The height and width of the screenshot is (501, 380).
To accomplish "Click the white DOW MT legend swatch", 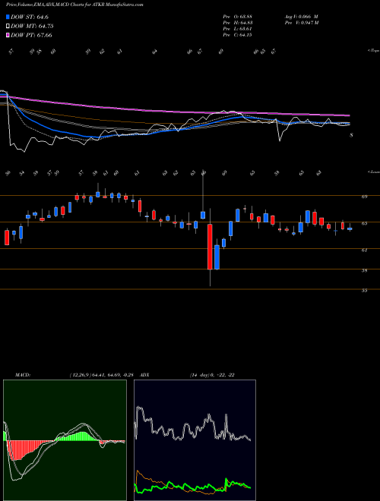I will (x=8, y=27).
